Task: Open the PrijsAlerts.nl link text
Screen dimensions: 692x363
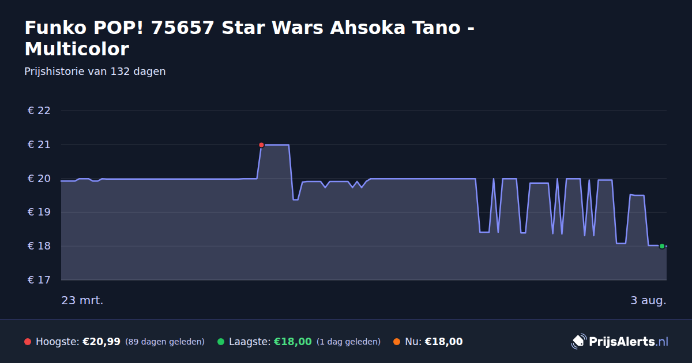Action: click(629, 342)
